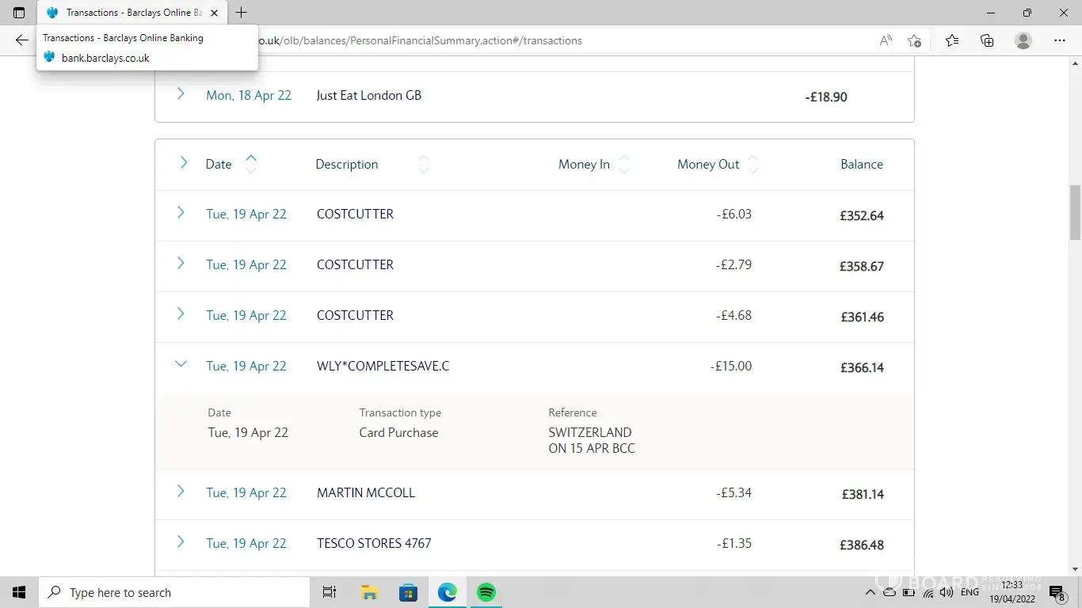Screen dimensions: 1082x608
Task: Click the Balance column header
Action: tap(862, 164)
